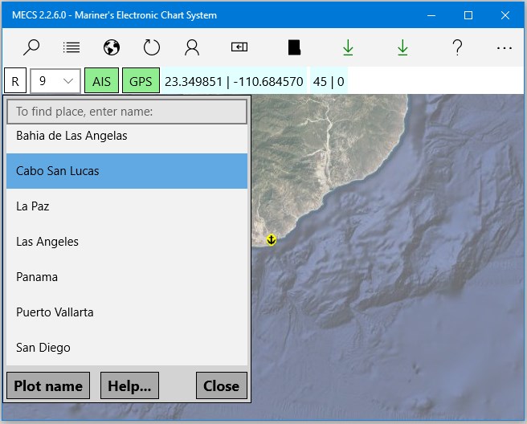Screen dimensions: 527x424
Task: Click the solid black document icon
Action: click(x=294, y=47)
